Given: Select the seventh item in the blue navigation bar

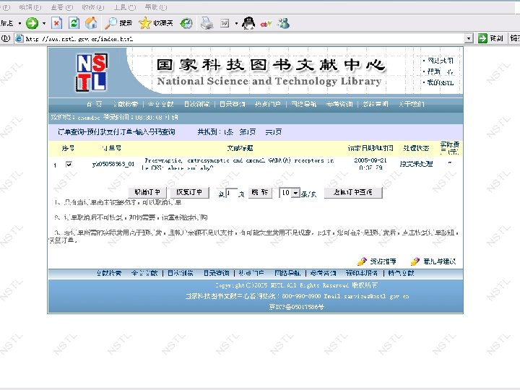Looking at the screenshot, I should 304,104.
